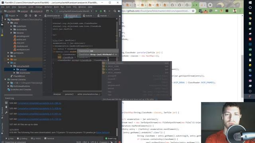Open the 5:04 AM compilation completed link
This screenshot has height=143, width=255.
pos(39,103)
